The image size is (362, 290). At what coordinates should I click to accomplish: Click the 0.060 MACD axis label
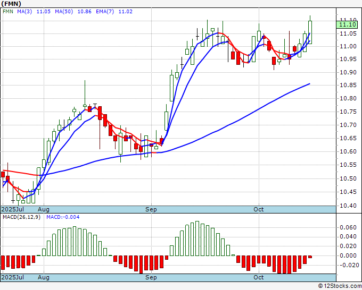(348, 227)
